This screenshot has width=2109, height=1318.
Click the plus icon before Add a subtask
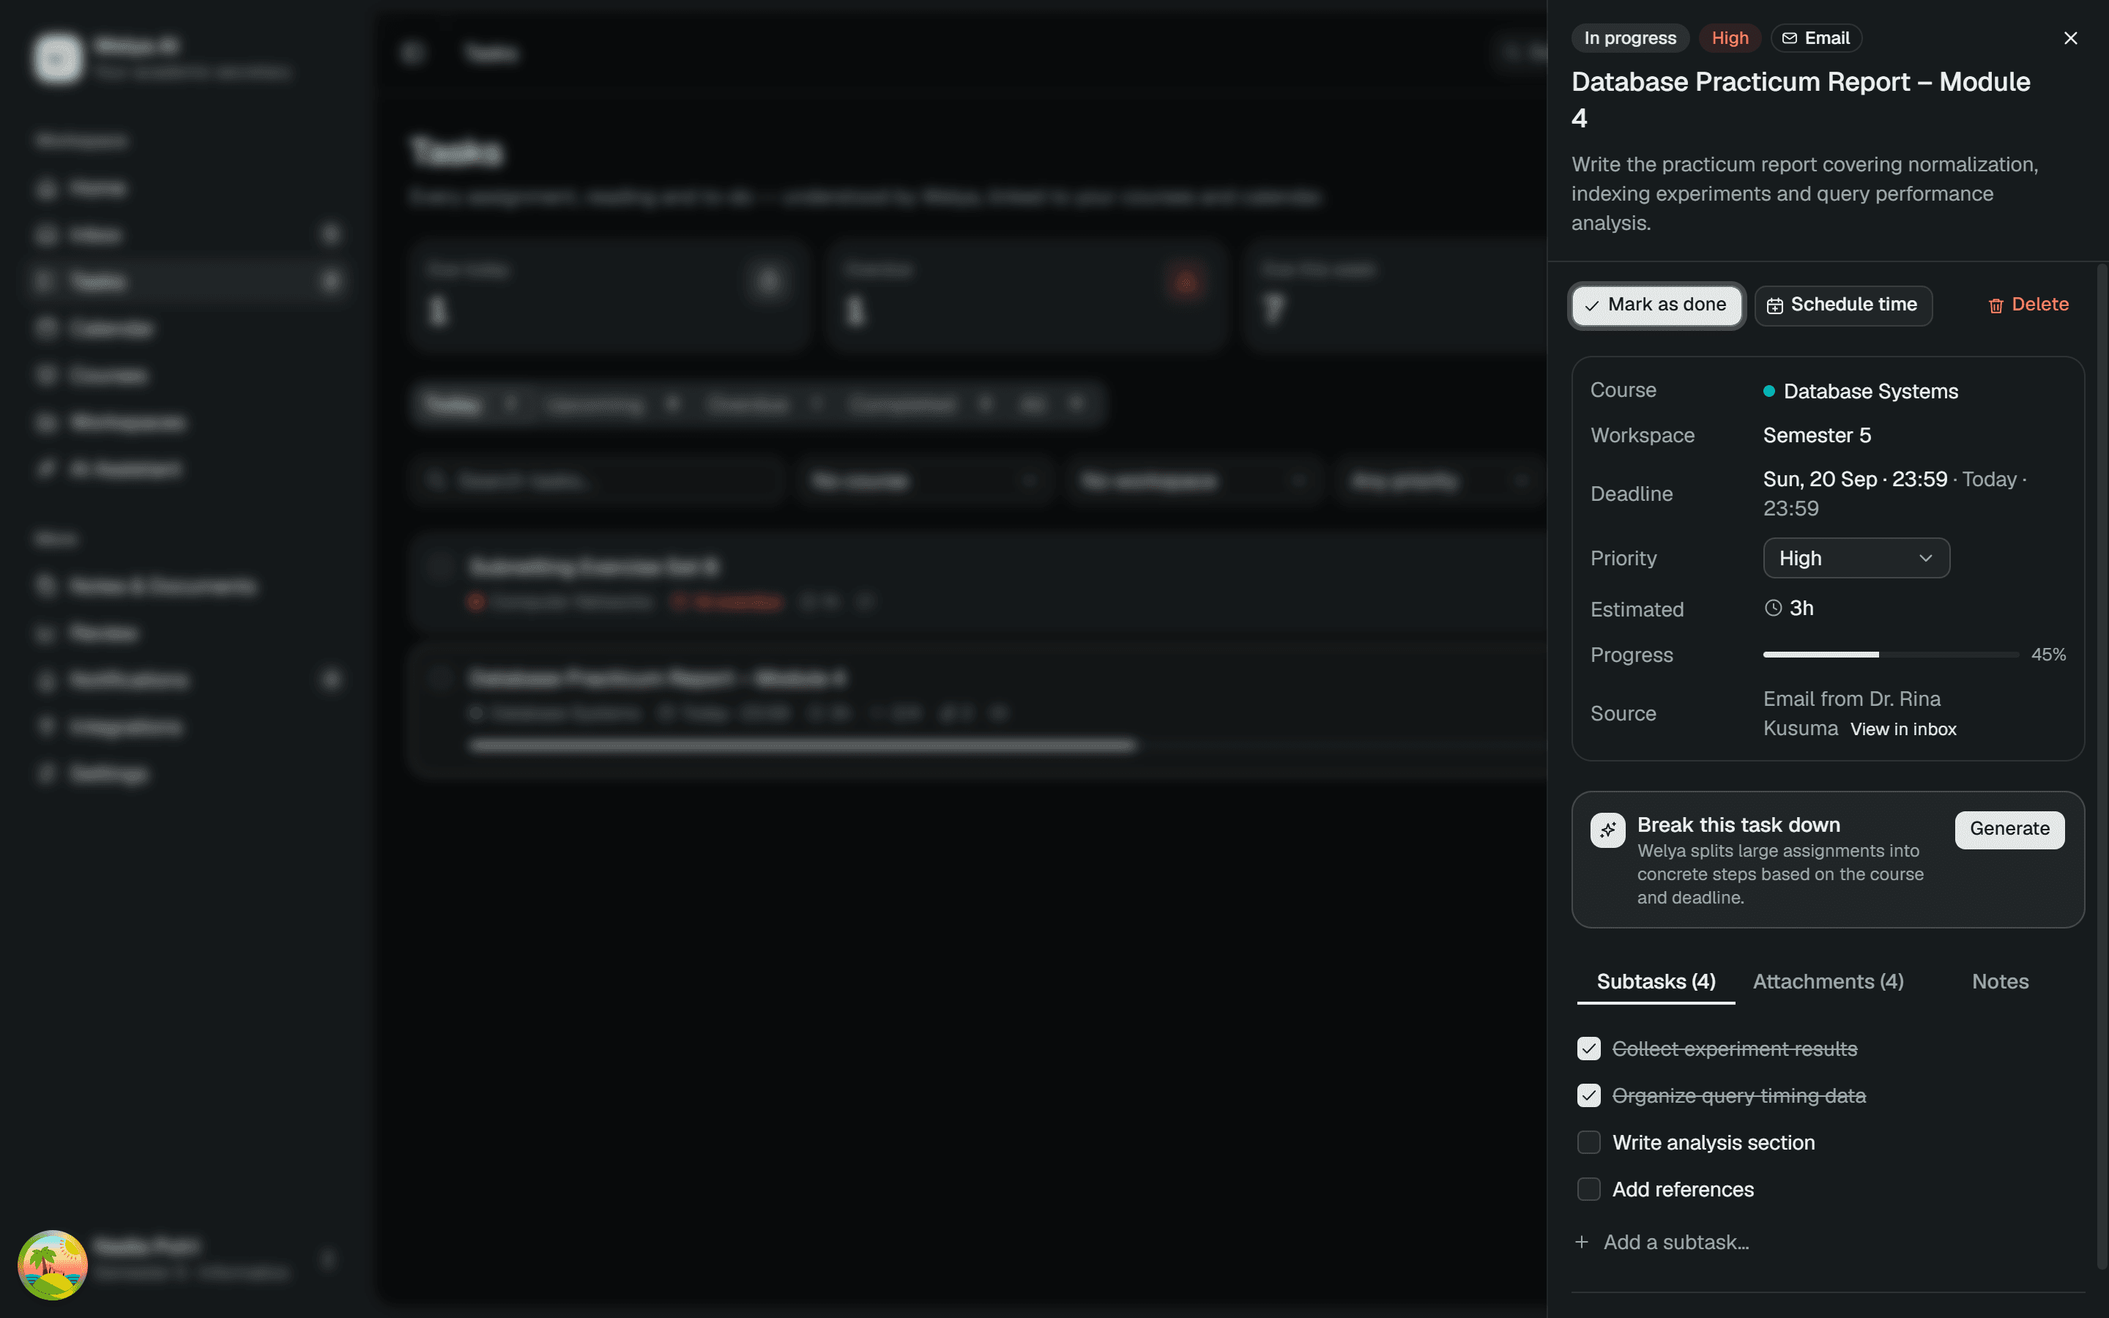(x=1582, y=1242)
